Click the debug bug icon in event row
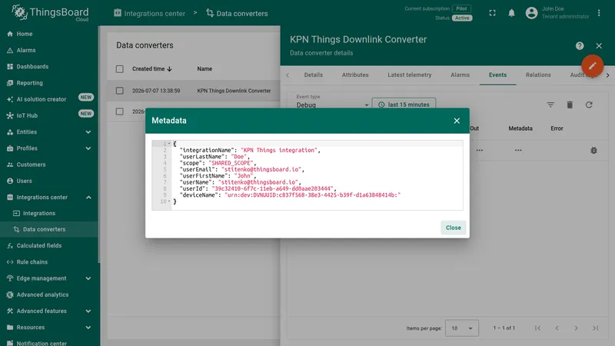Viewport: 615px width, 346px height. [593, 150]
